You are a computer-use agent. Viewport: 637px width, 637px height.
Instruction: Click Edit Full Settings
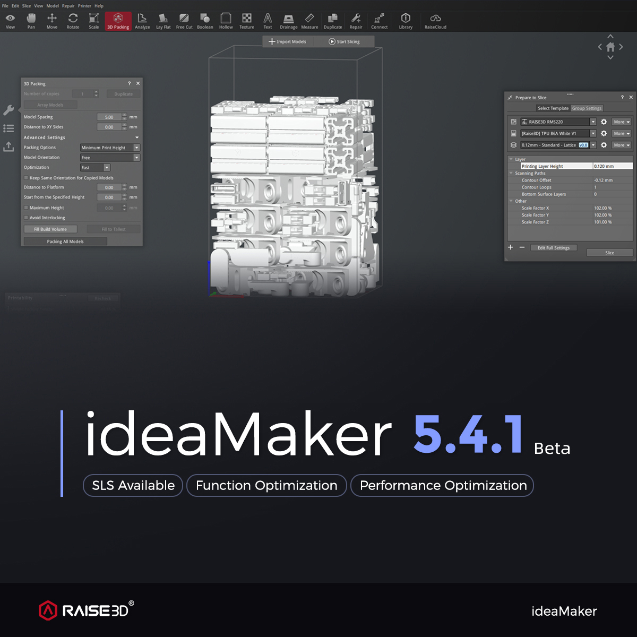click(x=554, y=248)
